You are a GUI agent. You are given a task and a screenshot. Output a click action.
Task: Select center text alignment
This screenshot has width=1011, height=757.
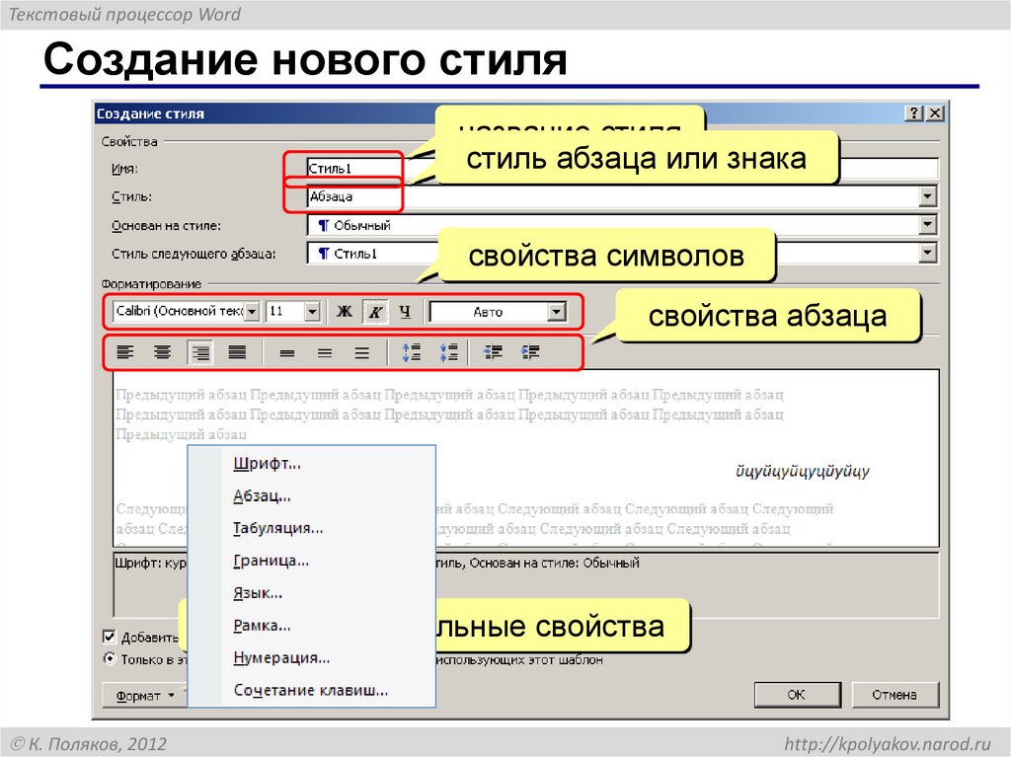[160, 351]
